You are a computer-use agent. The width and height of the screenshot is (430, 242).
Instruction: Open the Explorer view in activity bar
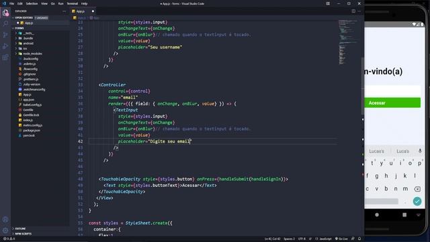tap(5, 13)
